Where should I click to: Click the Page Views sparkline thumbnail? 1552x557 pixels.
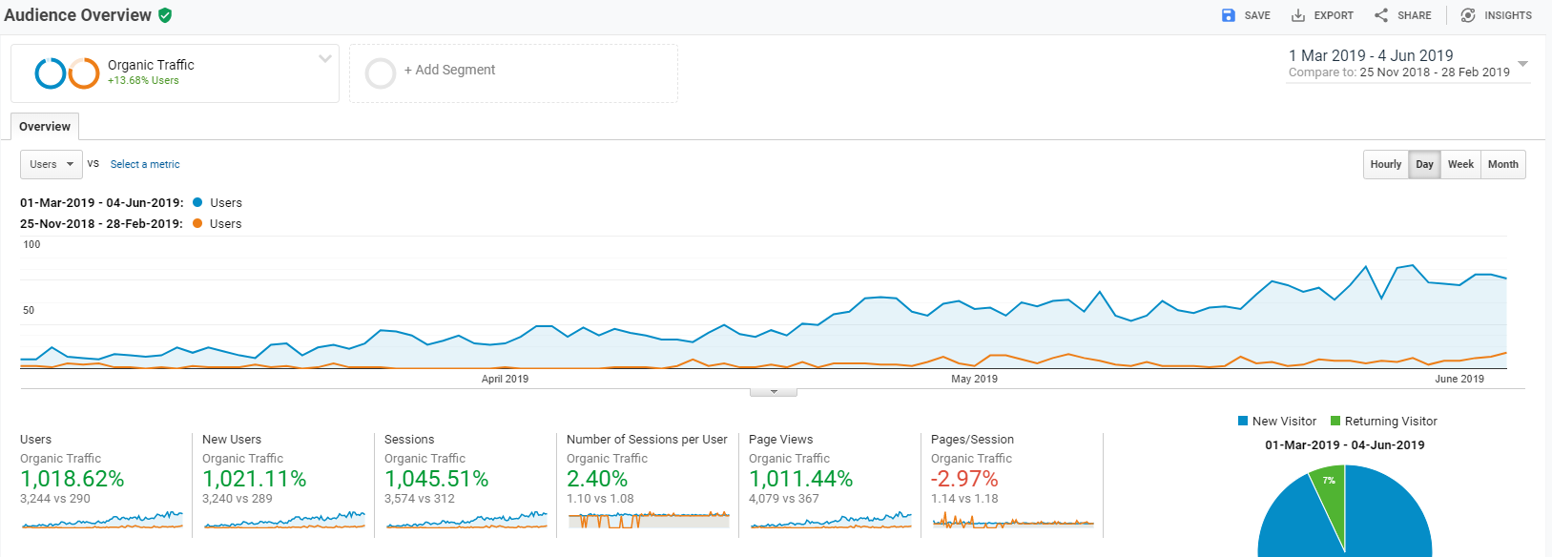point(831,520)
